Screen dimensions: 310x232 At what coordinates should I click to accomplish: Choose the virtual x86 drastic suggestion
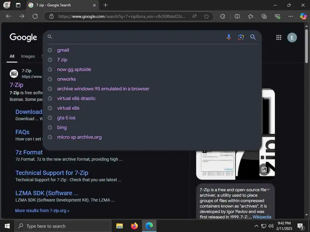click(152, 98)
